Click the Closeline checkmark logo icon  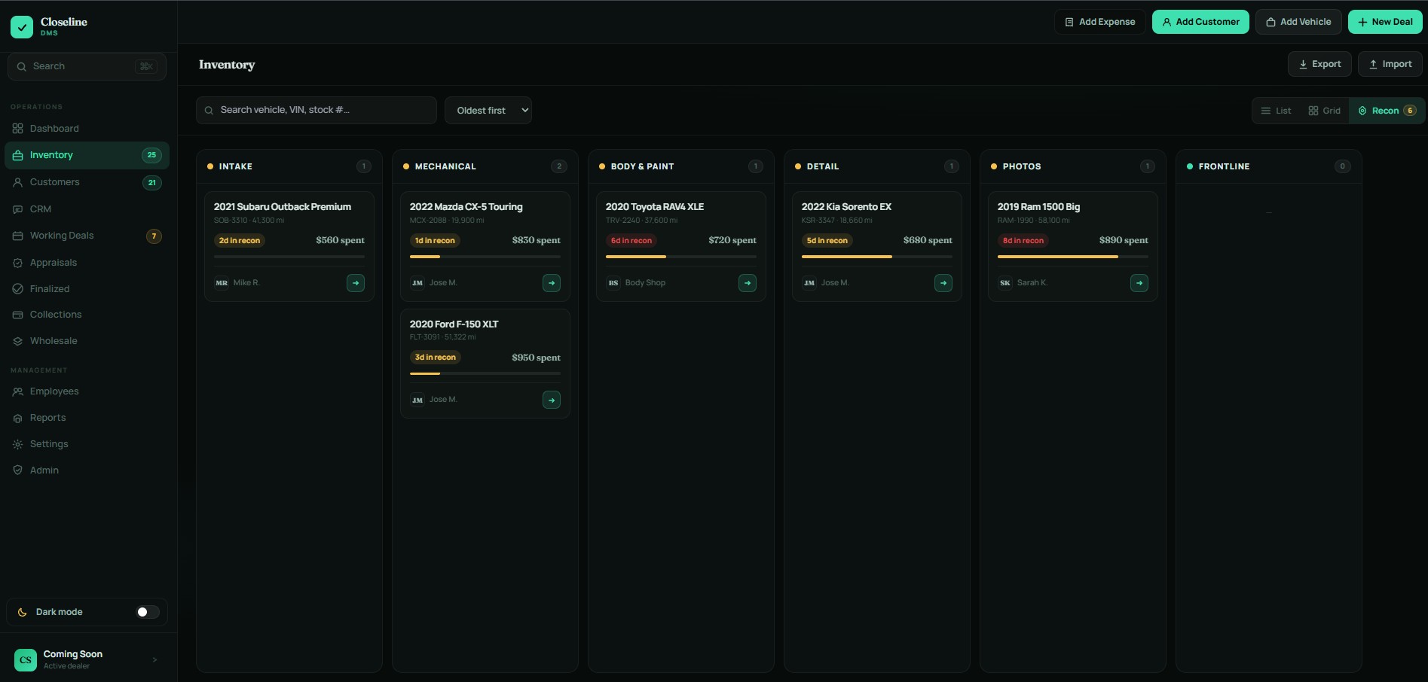pyautogui.click(x=22, y=27)
